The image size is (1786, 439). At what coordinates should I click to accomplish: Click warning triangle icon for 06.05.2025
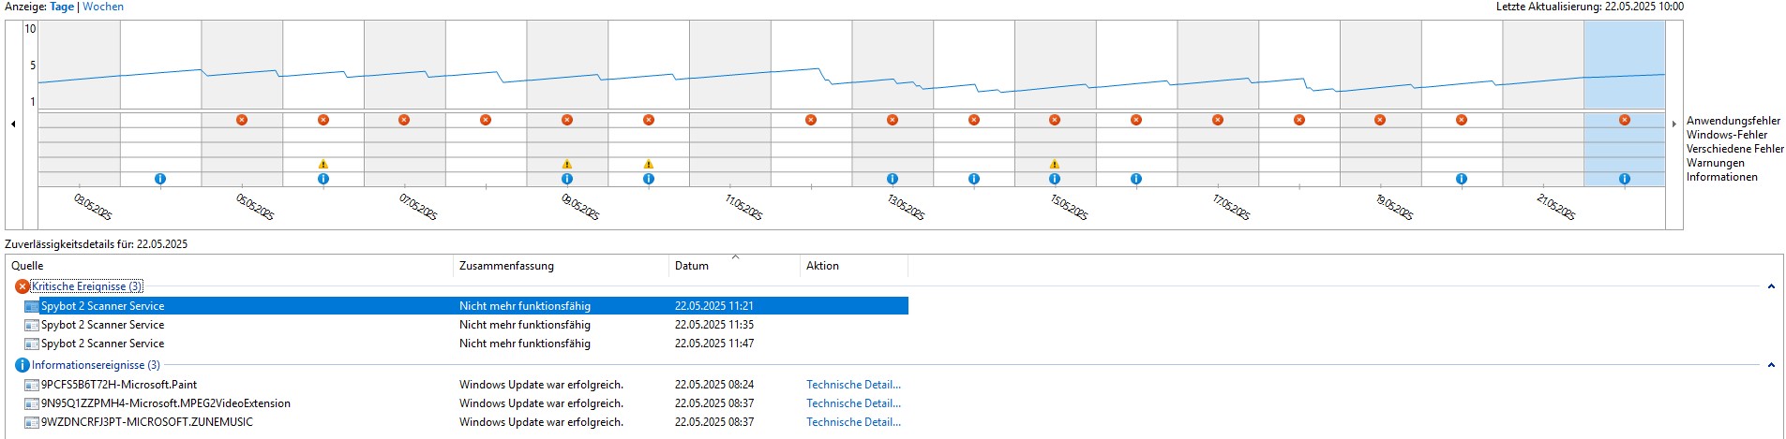point(323,164)
